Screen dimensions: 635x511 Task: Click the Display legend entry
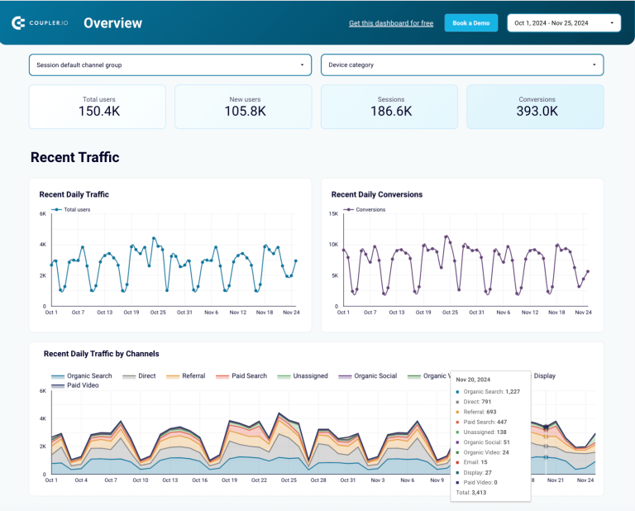coord(544,376)
